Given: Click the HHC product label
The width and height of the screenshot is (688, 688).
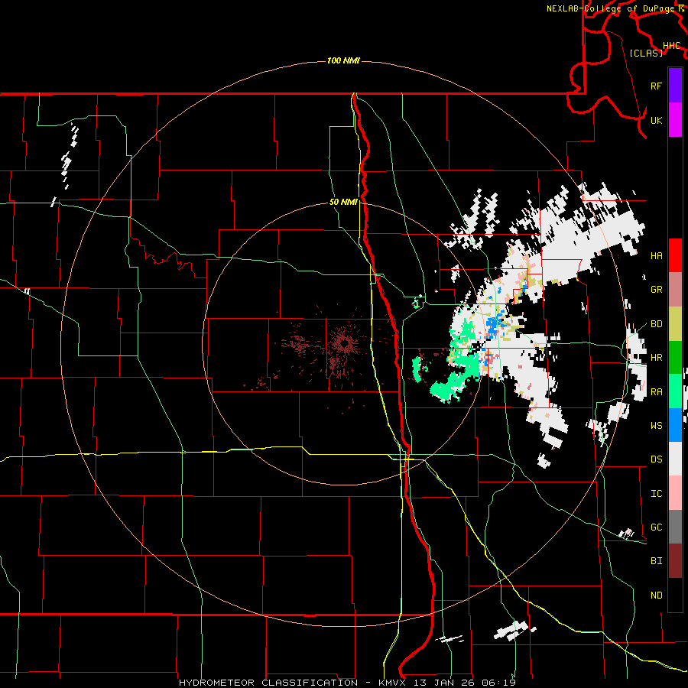Looking at the screenshot, I should (x=672, y=46).
